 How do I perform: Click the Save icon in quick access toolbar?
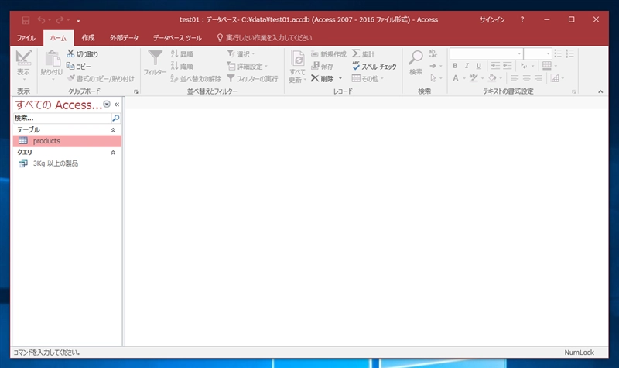26,20
